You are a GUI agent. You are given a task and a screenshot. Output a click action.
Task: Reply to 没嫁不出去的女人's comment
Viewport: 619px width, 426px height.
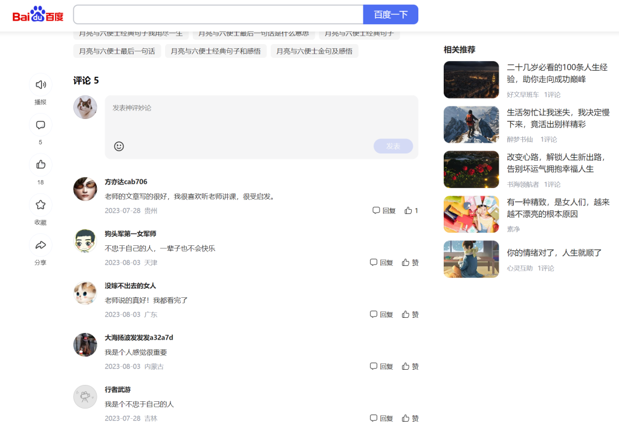tap(381, 315)
